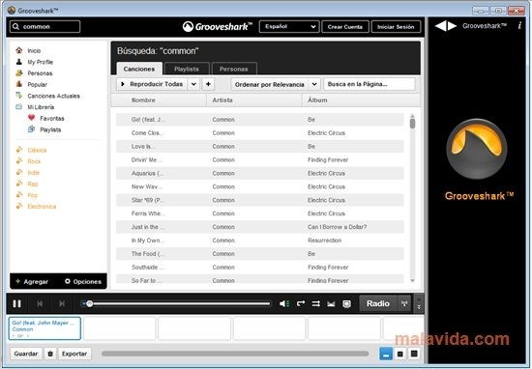Image resolution: width=532 pixels, height=369 pixels.
Task: Click the info i icon in ad panel
Action: [519, 25]
